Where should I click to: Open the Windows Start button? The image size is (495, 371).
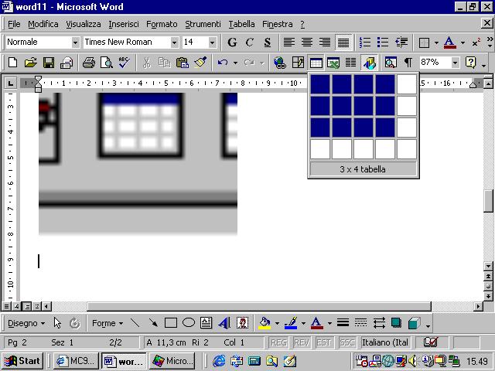pos(22,361)
